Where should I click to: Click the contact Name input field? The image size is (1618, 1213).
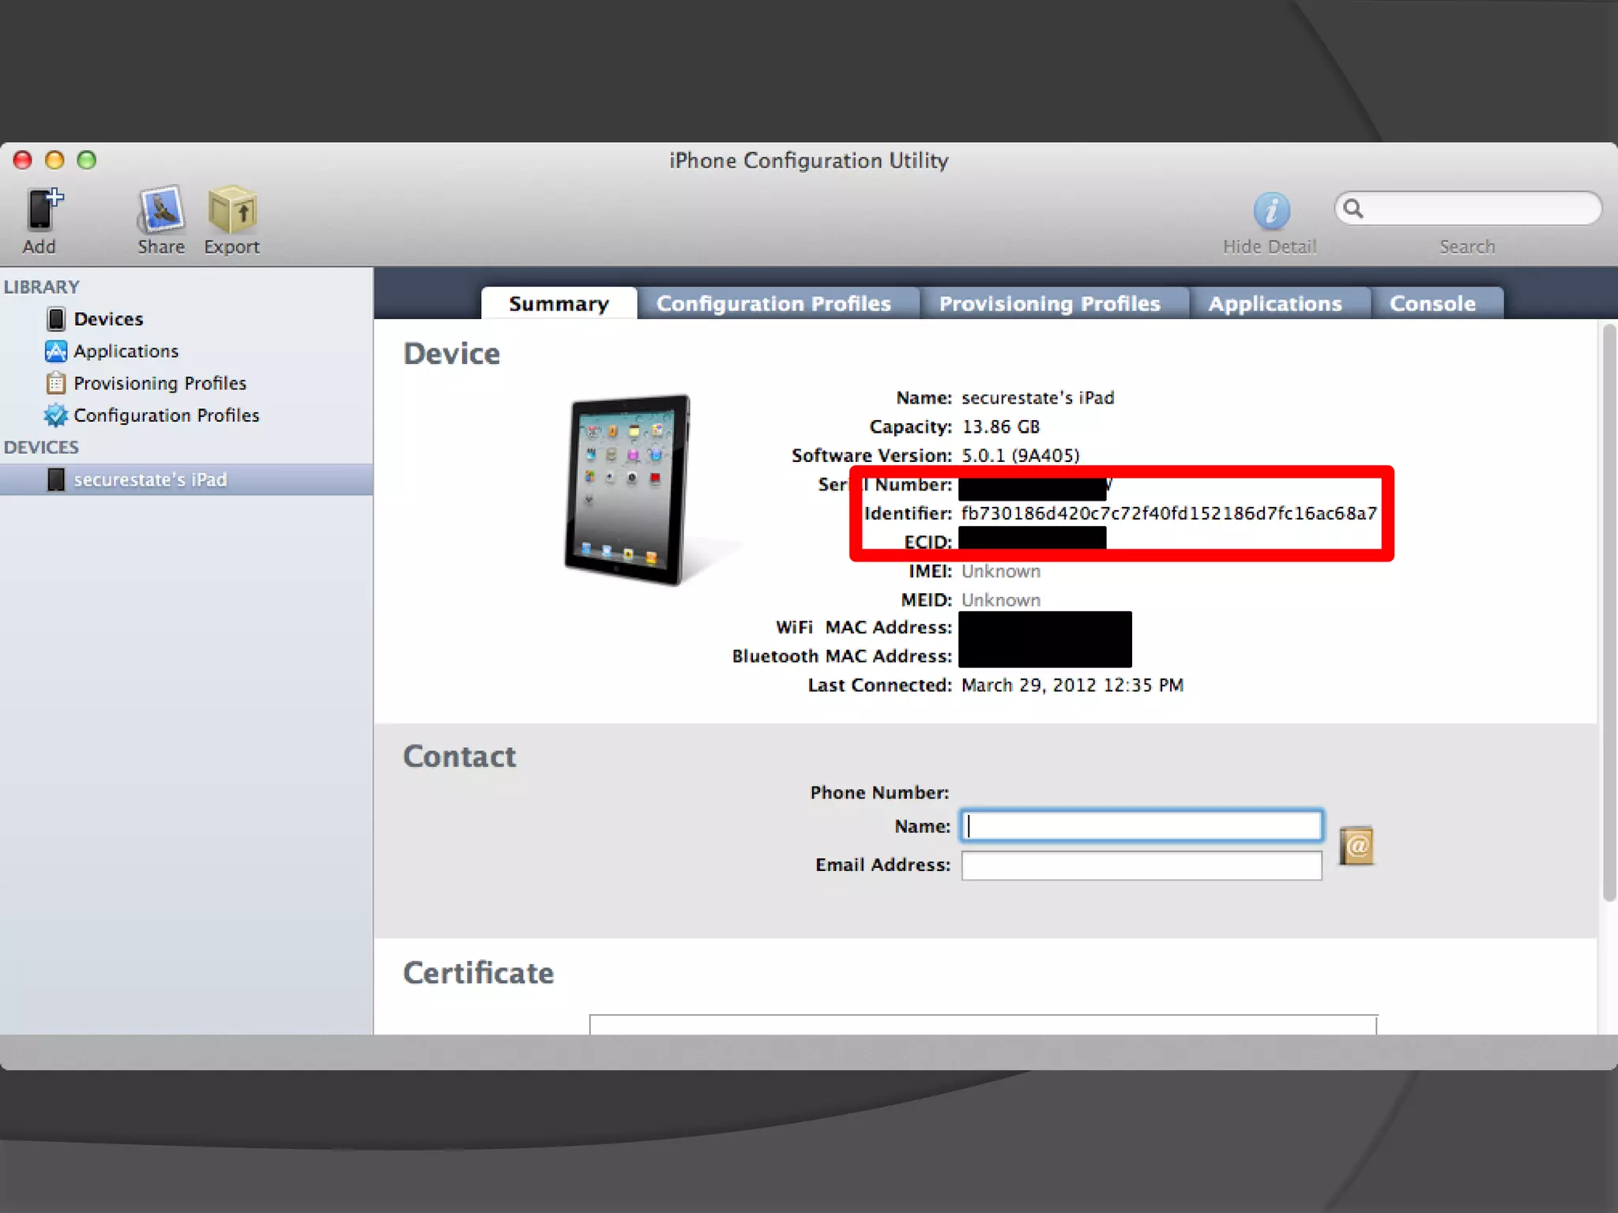1141,826
